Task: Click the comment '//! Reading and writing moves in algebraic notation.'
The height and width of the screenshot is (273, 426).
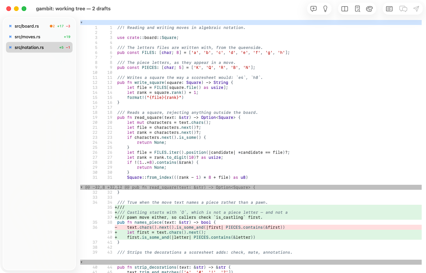Action: tap(181, 28)
